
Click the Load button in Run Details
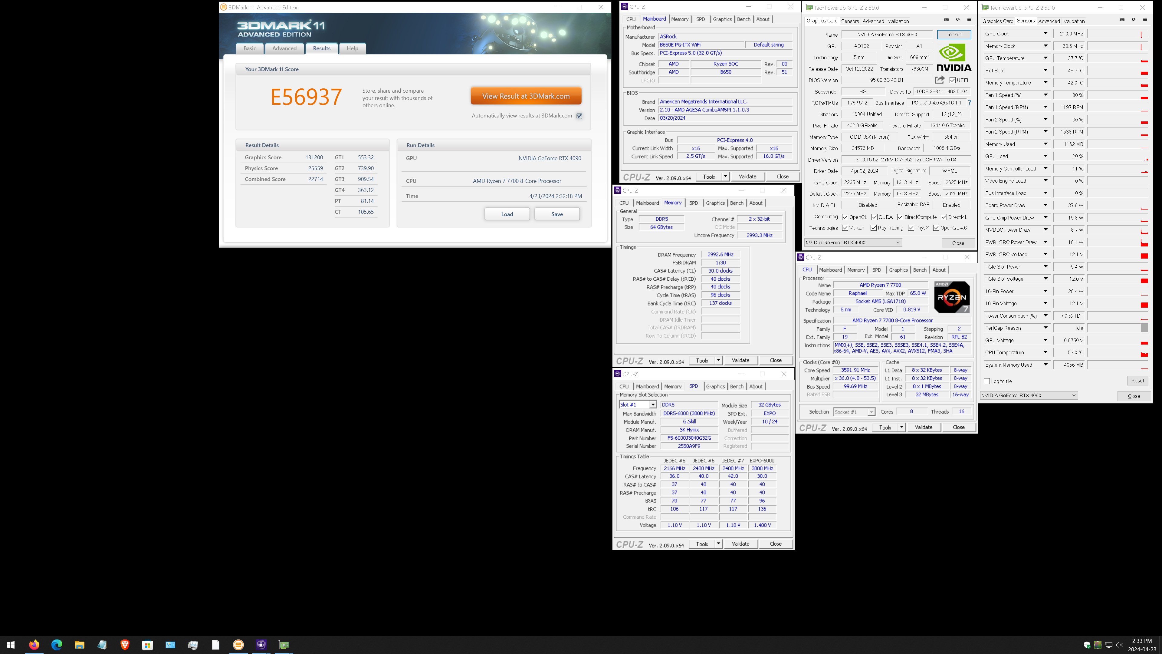coord(507,214)
